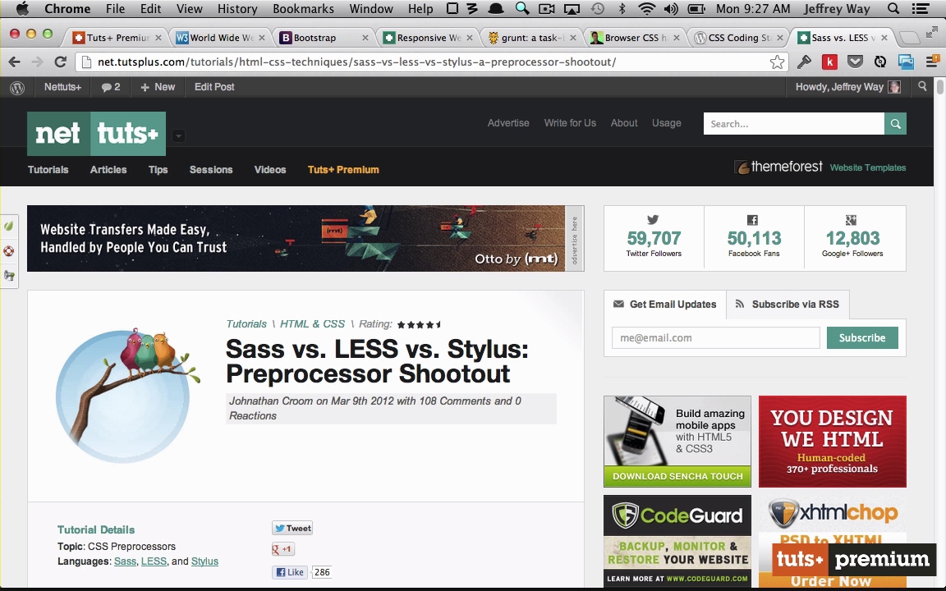Open the History menu
Viewport: 946px width, 591px height.
coord(237,8)
